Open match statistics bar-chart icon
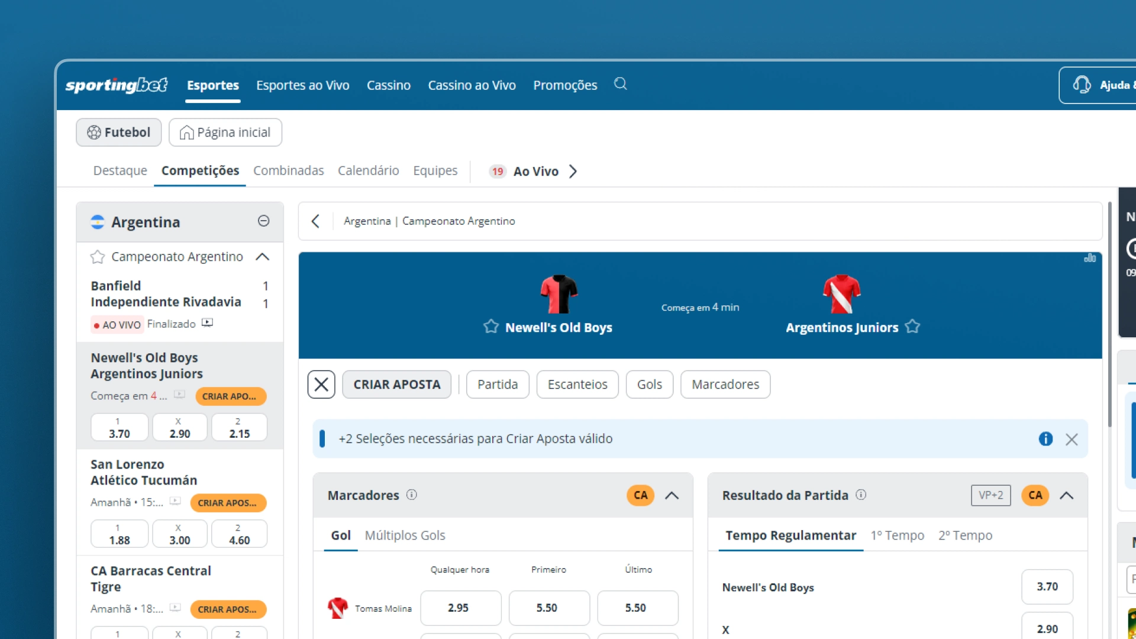Screen dimensions: 1136x639 1090,258
